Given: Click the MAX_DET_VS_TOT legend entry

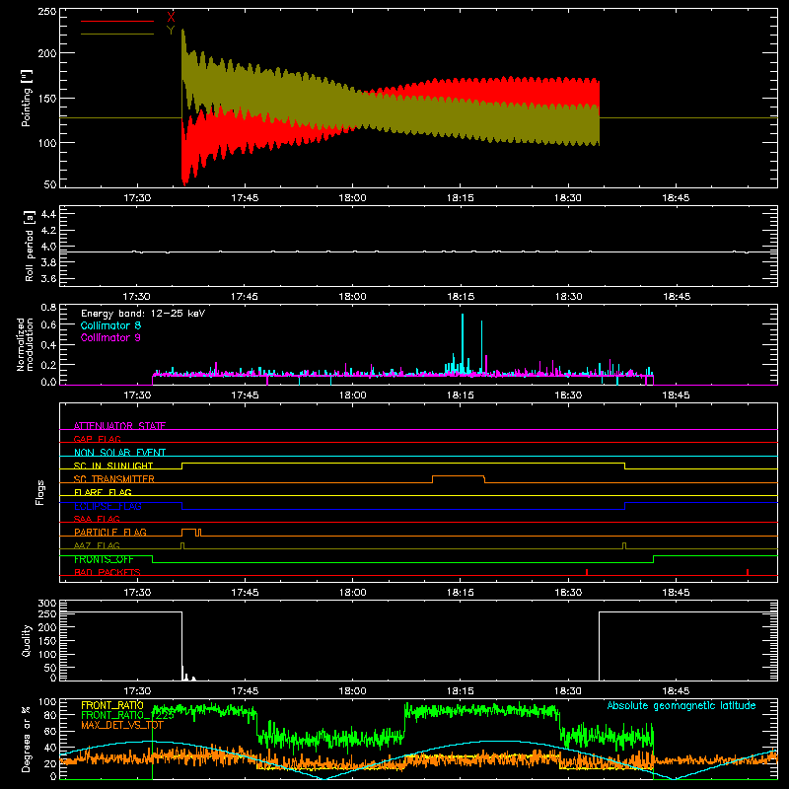Looking at the screenshot, I should click(122, 725).
